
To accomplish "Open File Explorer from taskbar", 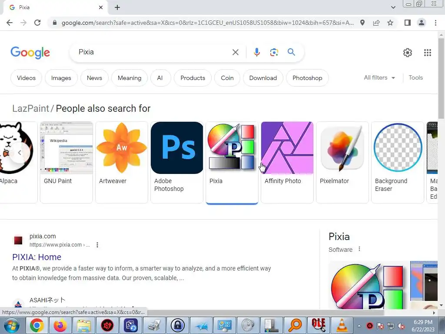I will coord(84,325).
